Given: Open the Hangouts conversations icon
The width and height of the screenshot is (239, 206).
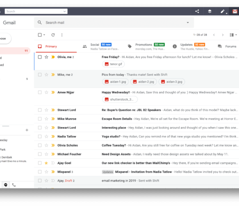Looking at the screenshot, I should pos(6,185).
